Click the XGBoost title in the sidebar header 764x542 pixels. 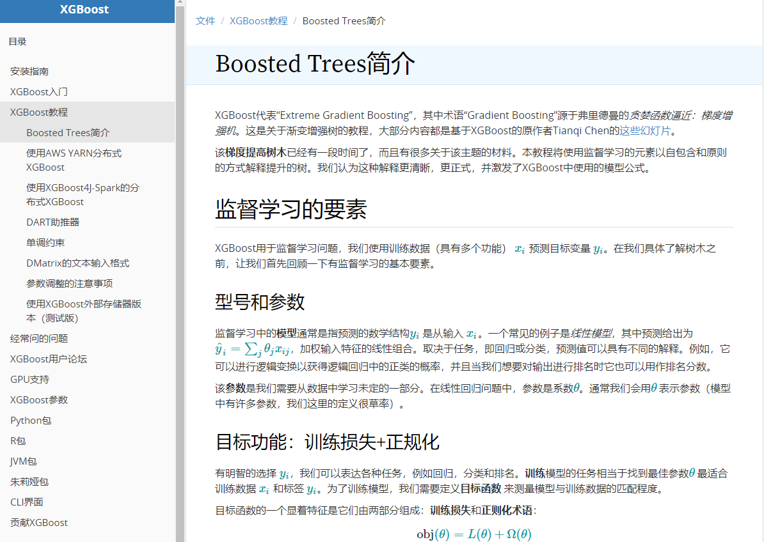[84, 9]
